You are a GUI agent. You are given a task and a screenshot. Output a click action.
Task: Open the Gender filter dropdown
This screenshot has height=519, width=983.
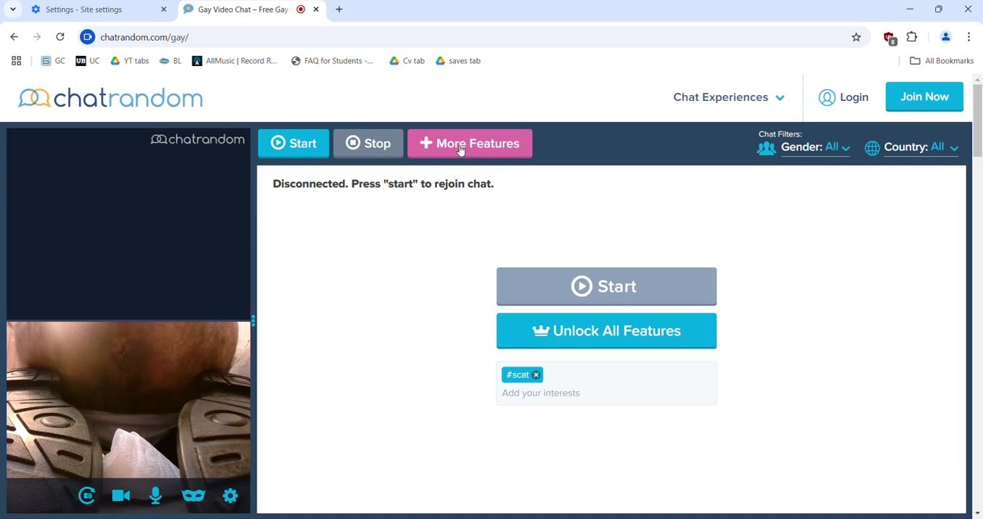815,147
